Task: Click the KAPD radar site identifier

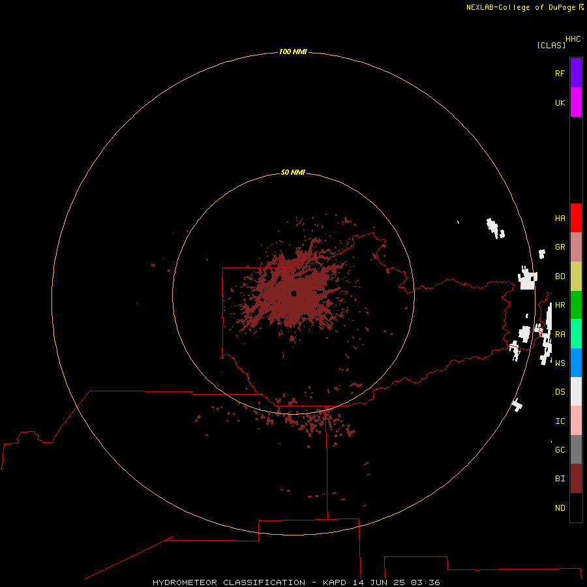Action: click(x=335, y=582)
